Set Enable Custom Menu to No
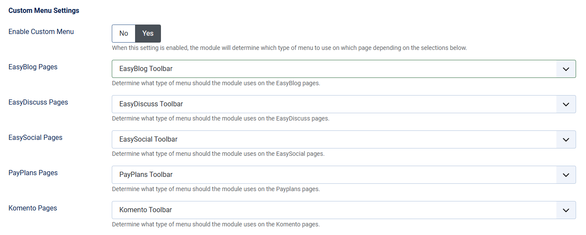The image size is (586, 235). pyautogui.click(x=124, y=34)
